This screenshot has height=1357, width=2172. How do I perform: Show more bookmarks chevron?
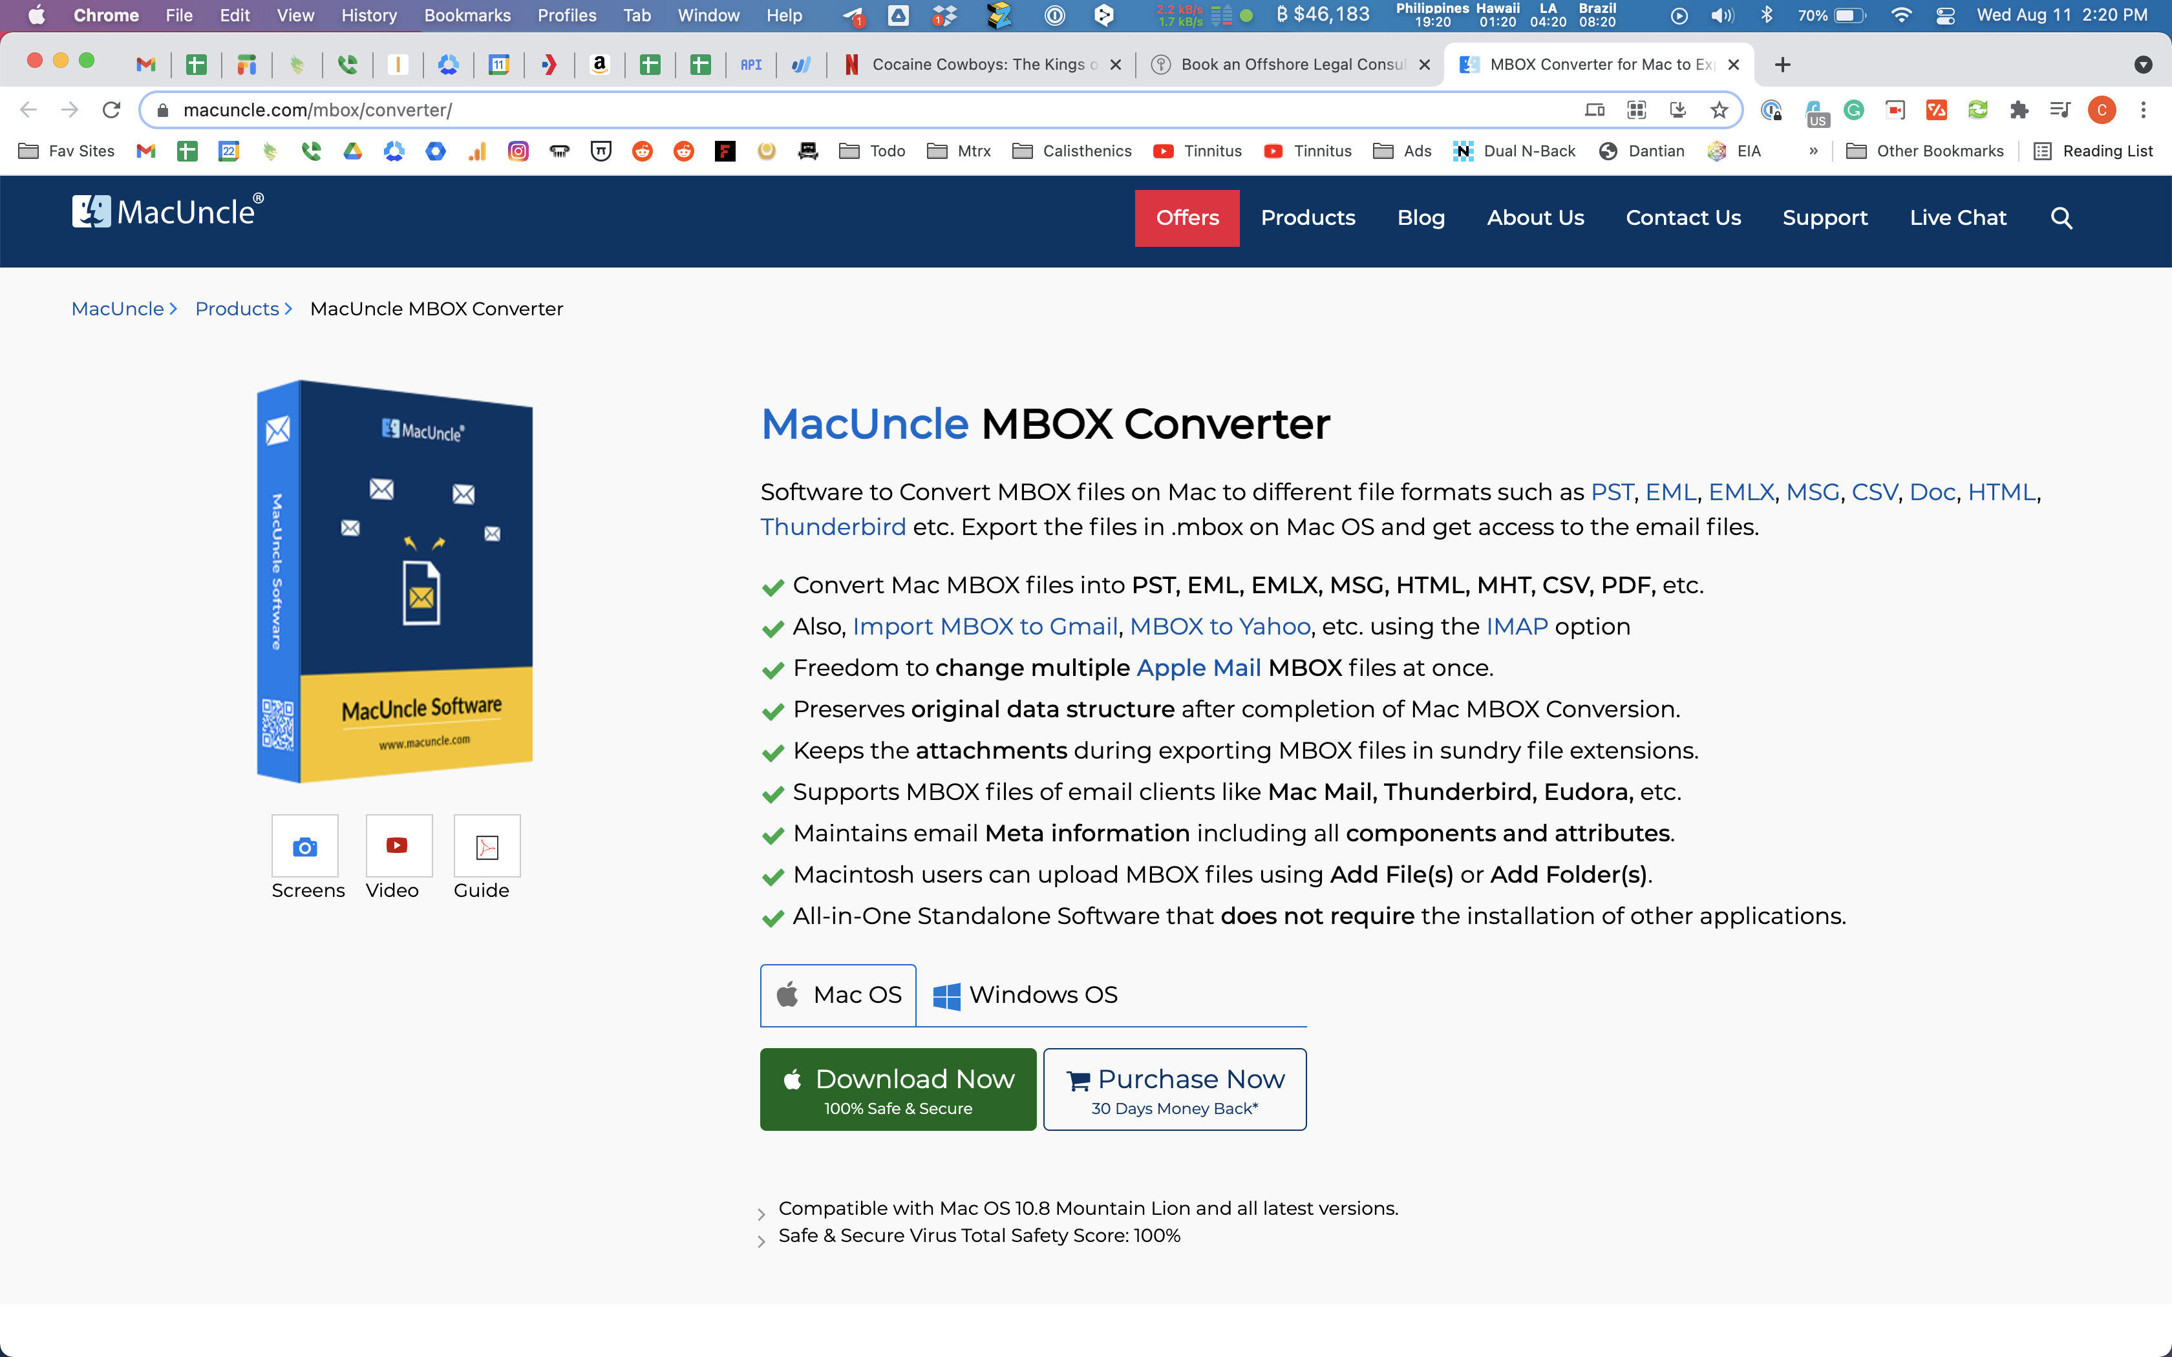[x=1813, y=151]
